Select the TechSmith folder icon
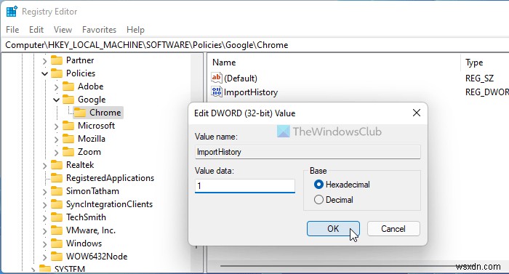Screen dimensions: 509x274 point(57,217)
